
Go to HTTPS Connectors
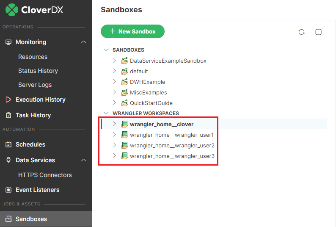click(x=45, y=175)
